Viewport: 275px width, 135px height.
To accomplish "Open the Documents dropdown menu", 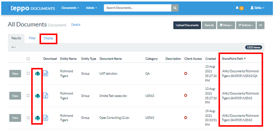I will 70,8.
